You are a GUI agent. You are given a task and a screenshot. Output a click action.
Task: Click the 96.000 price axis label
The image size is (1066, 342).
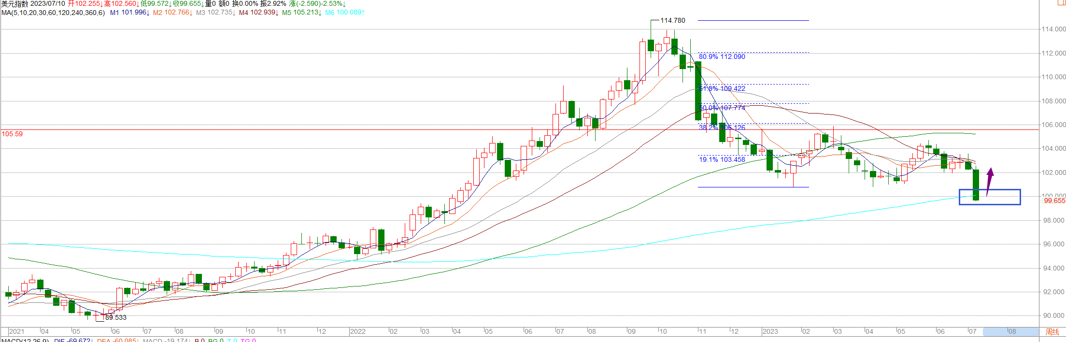click(x=1053, y=244)
